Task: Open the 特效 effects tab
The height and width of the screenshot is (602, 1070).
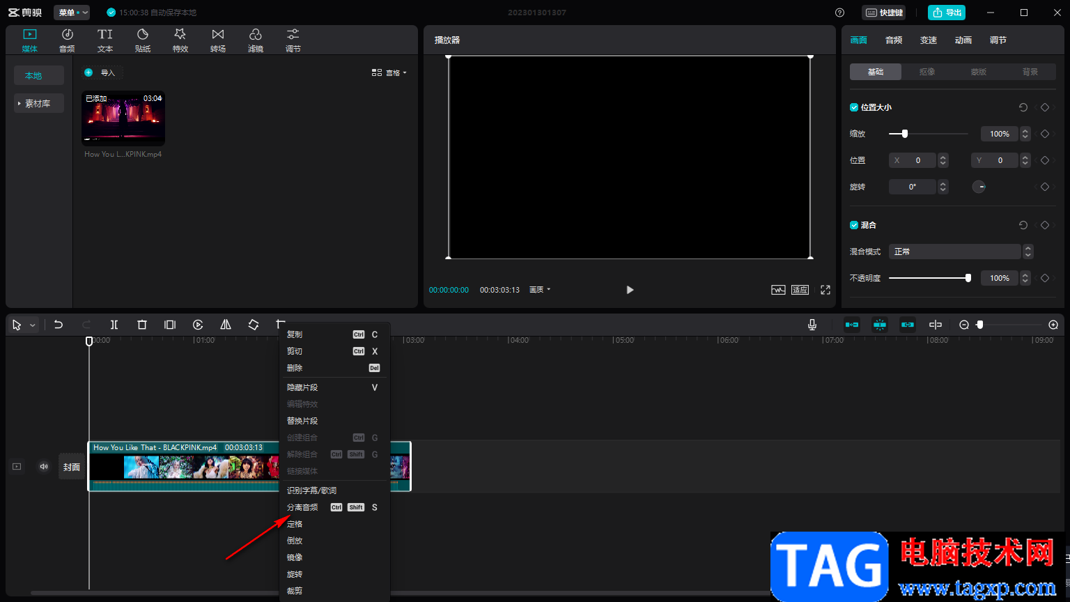Action: point(180,40)
